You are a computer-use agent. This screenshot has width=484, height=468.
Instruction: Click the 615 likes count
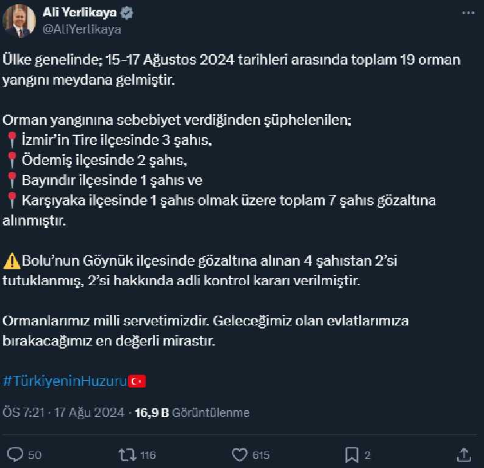click(261, 455)
